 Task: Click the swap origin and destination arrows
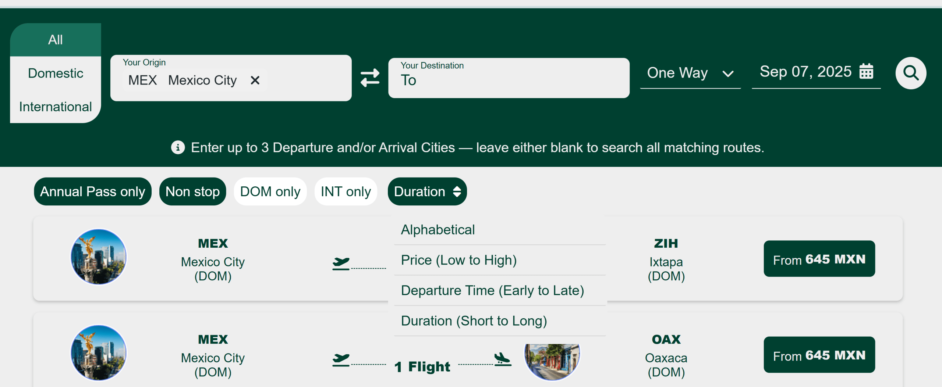coord(370,78)
